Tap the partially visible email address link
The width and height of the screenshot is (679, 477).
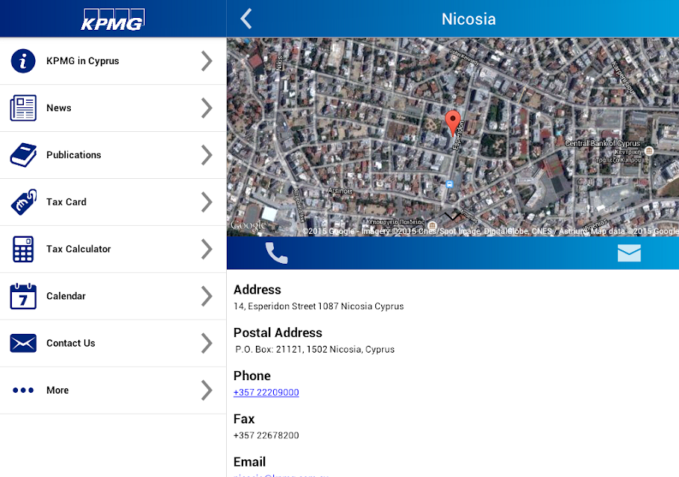pyautogui.click(x=281, y=476)
